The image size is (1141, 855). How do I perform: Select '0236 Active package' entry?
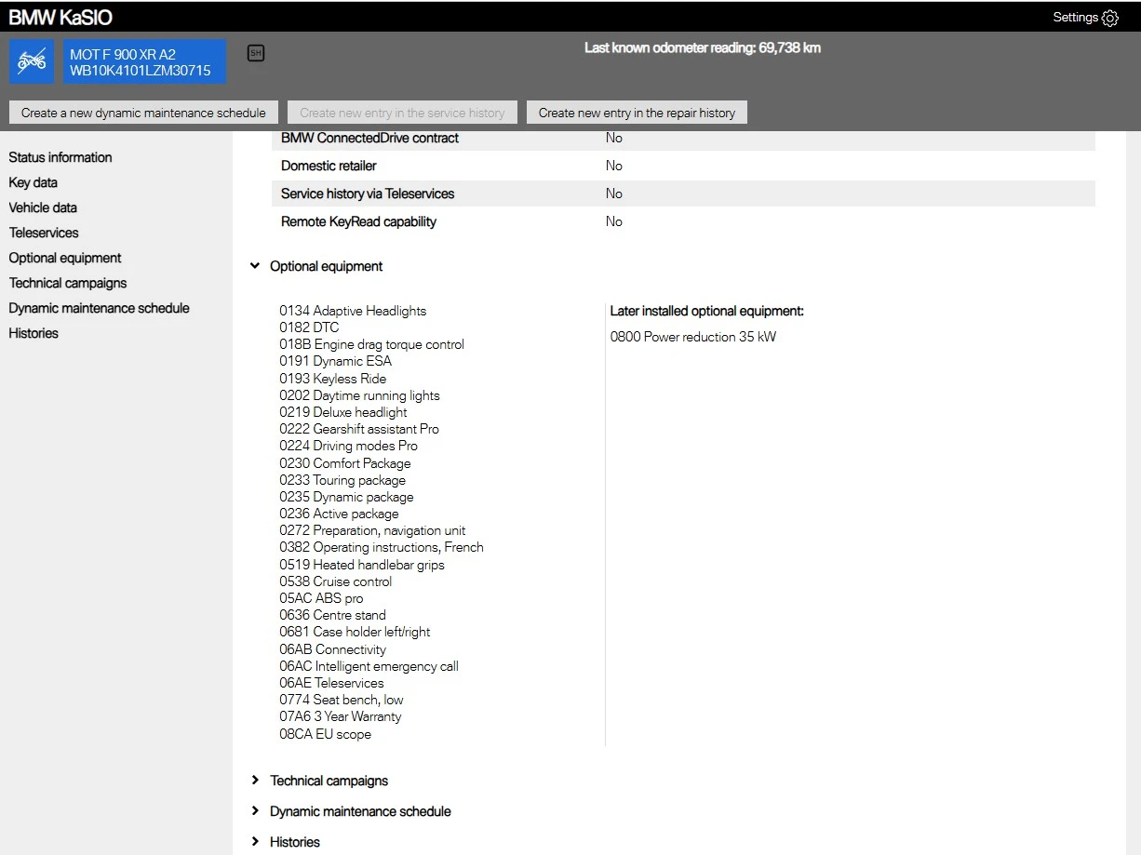coord(339,514)
